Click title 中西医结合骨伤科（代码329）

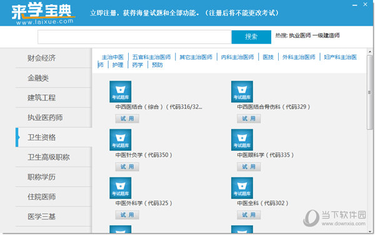click(x=274, y=107)
